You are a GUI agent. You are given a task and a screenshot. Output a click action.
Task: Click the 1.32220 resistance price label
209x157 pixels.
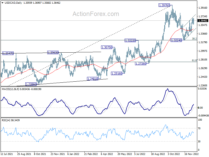(x=130, y=41)
